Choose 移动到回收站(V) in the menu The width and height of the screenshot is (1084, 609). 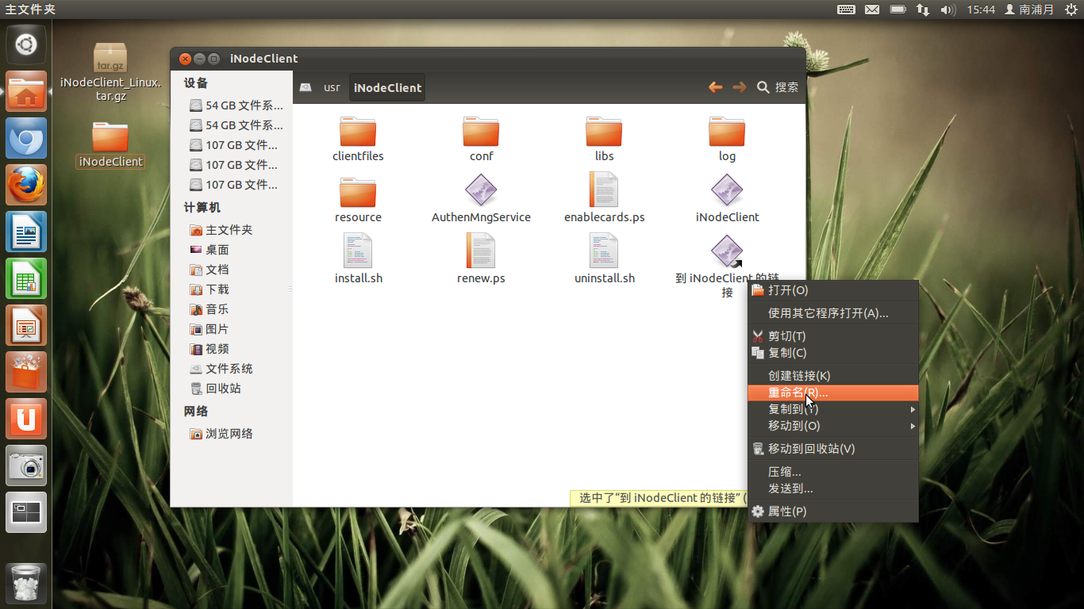833,449
